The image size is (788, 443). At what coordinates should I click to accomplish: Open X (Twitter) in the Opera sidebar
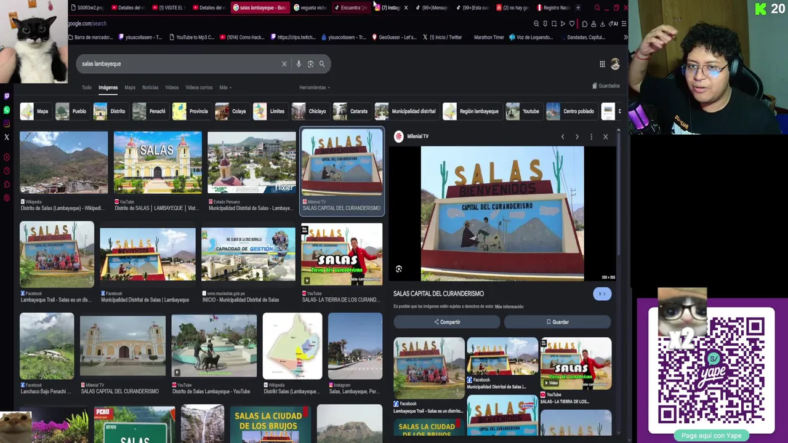(x=7, y=137)
